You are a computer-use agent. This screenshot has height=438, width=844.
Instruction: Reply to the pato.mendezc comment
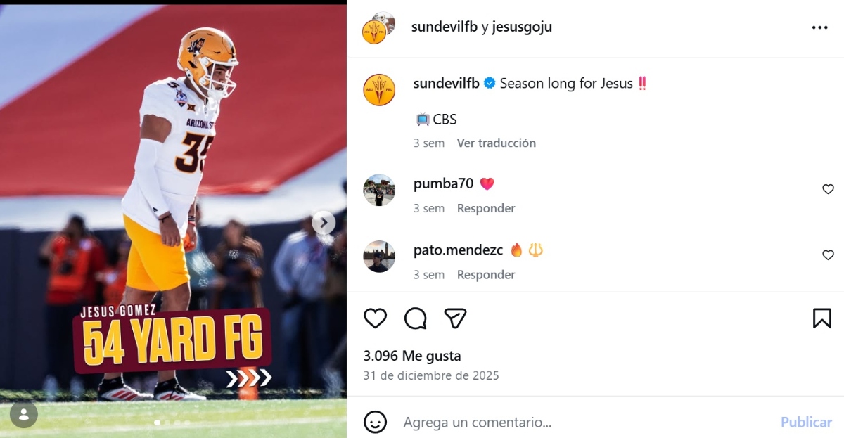click(x=486, y=275)
